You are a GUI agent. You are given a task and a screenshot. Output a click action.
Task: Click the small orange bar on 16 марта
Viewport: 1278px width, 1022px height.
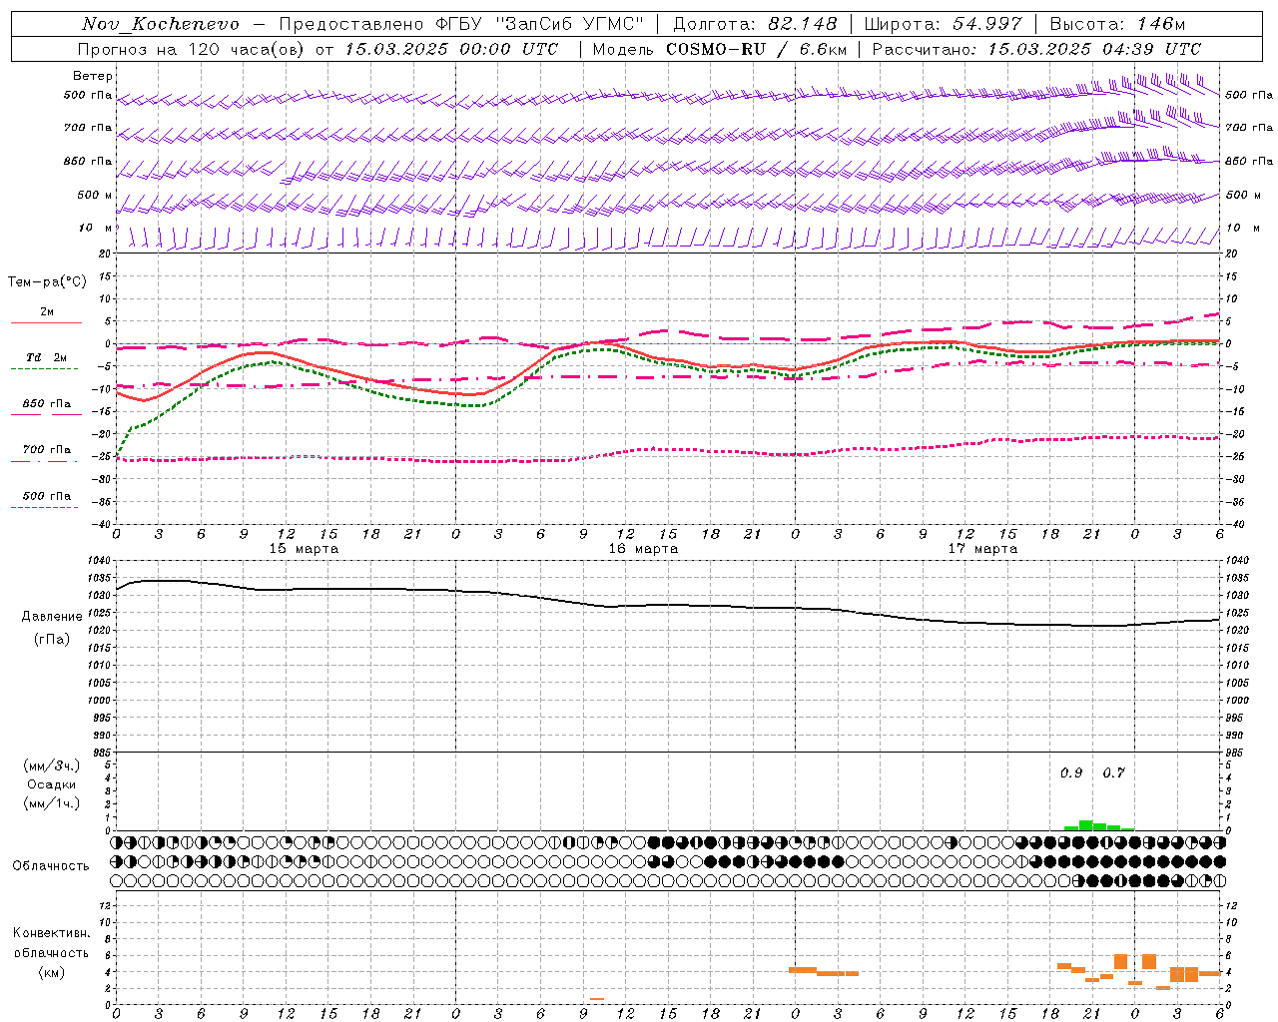(597, 999)
